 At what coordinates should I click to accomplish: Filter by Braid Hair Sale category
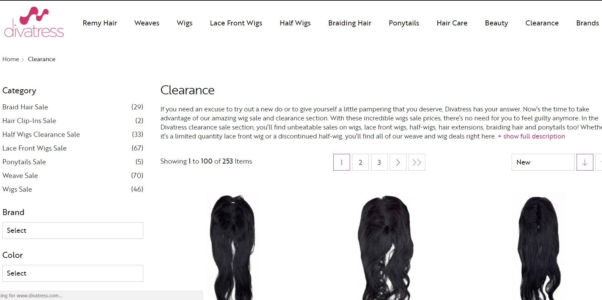click(25, 107)
